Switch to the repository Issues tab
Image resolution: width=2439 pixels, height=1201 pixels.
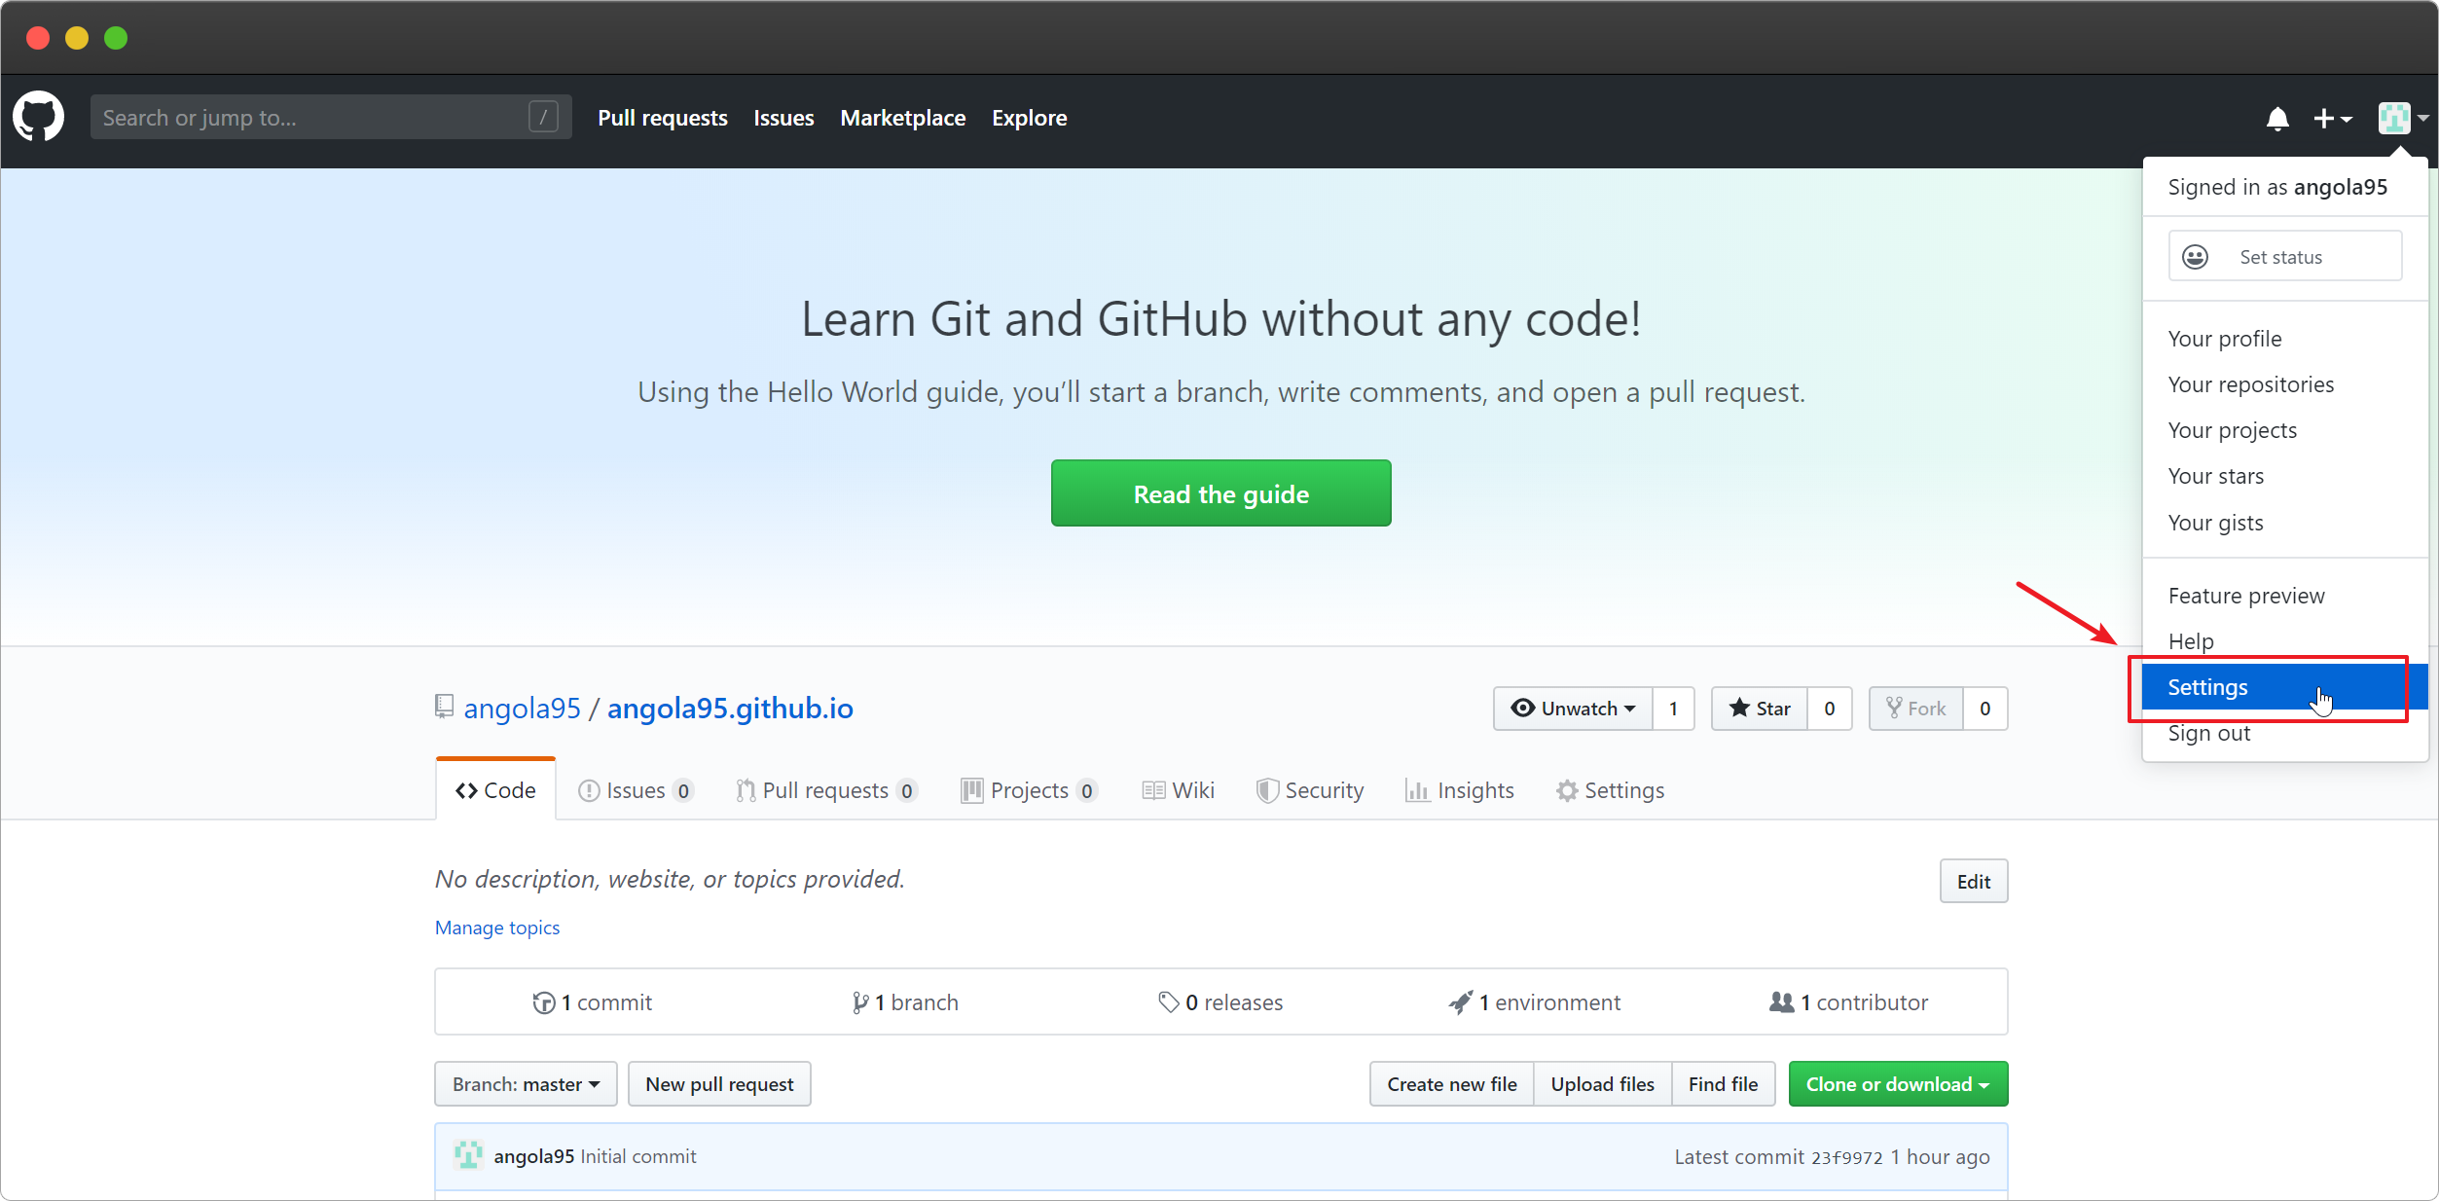(636, 790)
